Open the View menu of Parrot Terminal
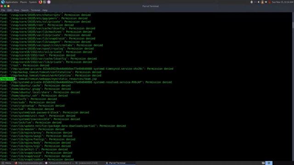Image resolution: width=294 pixels, height=165 pixels. point(17,10)
